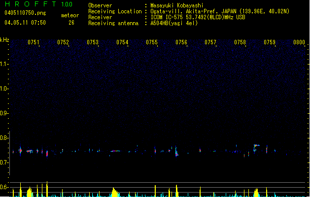The image size is (310, 197).
Task: Click the 0.6 kHz frequency label
Action: point(4,187)
